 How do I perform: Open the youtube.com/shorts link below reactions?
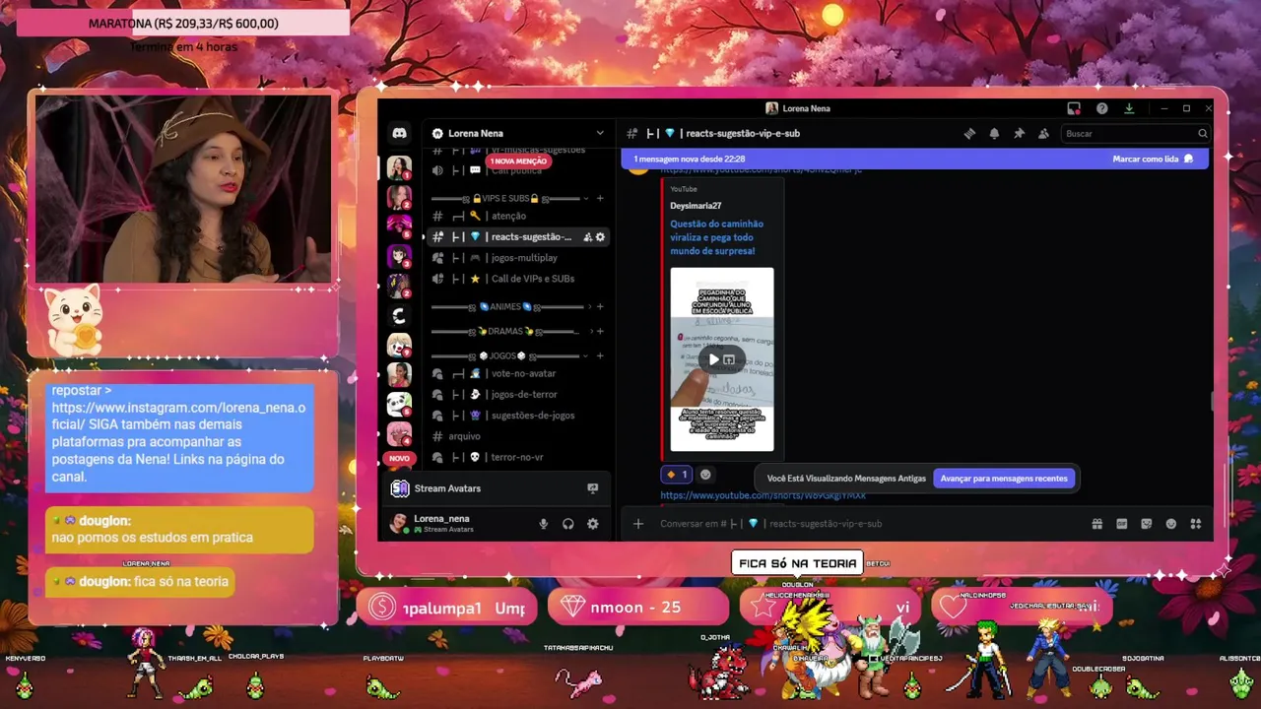click(763, 495)
